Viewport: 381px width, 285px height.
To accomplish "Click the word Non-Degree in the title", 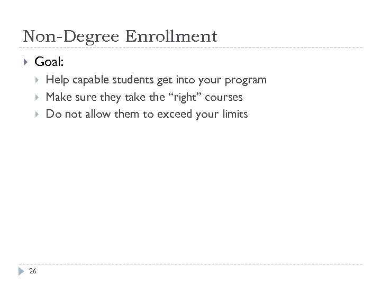I will click(x=71, y=36).
